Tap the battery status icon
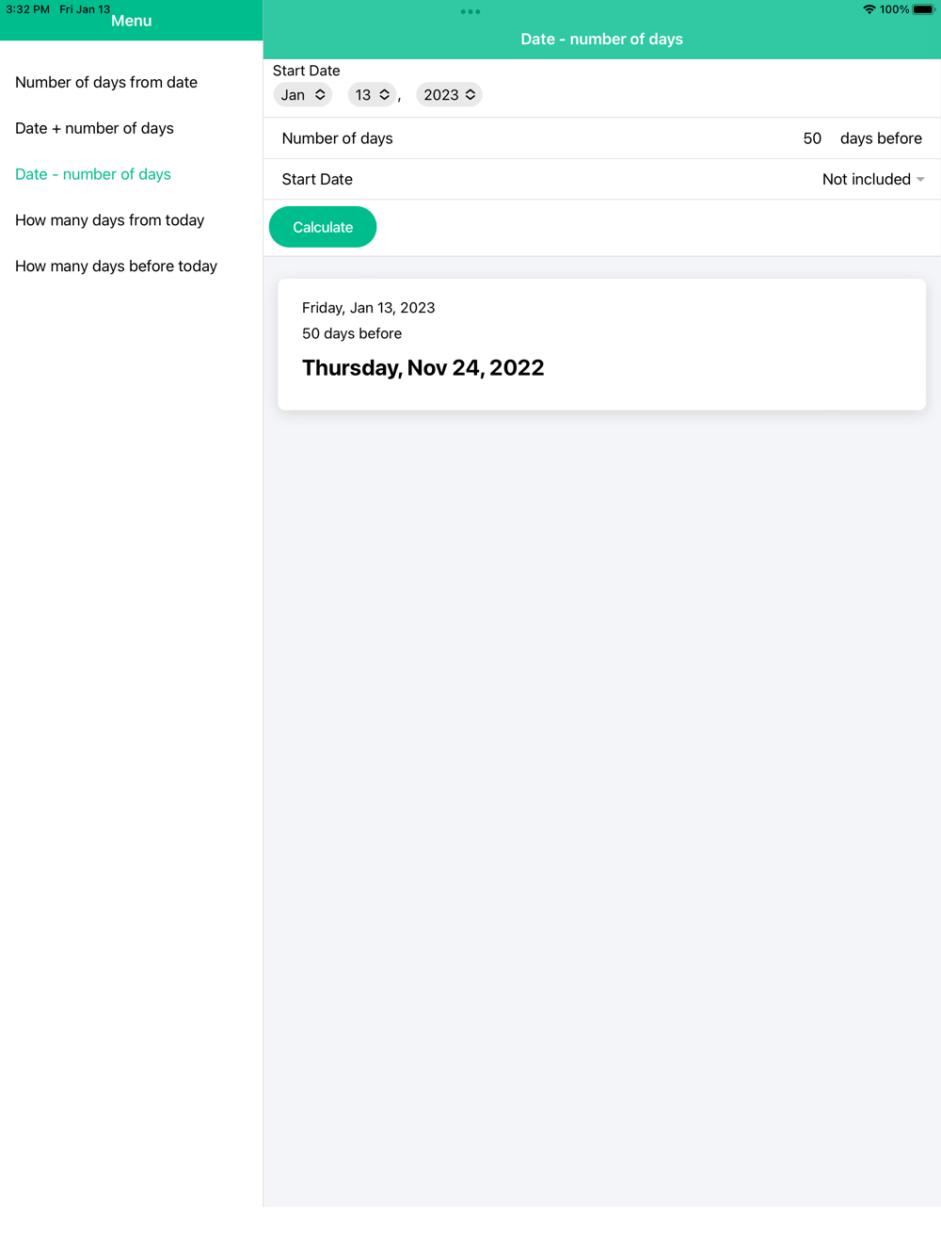This screenshot has width=941, height=1256. [x=923, y=9]
